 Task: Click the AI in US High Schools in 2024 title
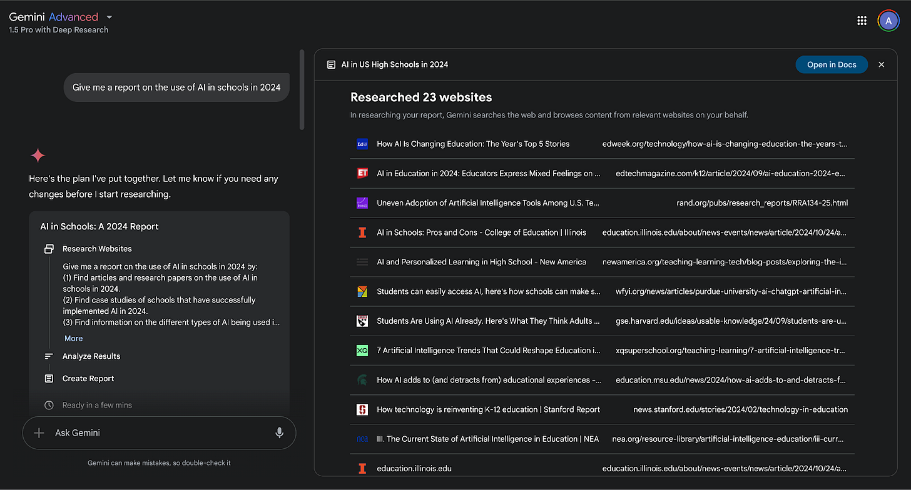[x=395, y=64]
